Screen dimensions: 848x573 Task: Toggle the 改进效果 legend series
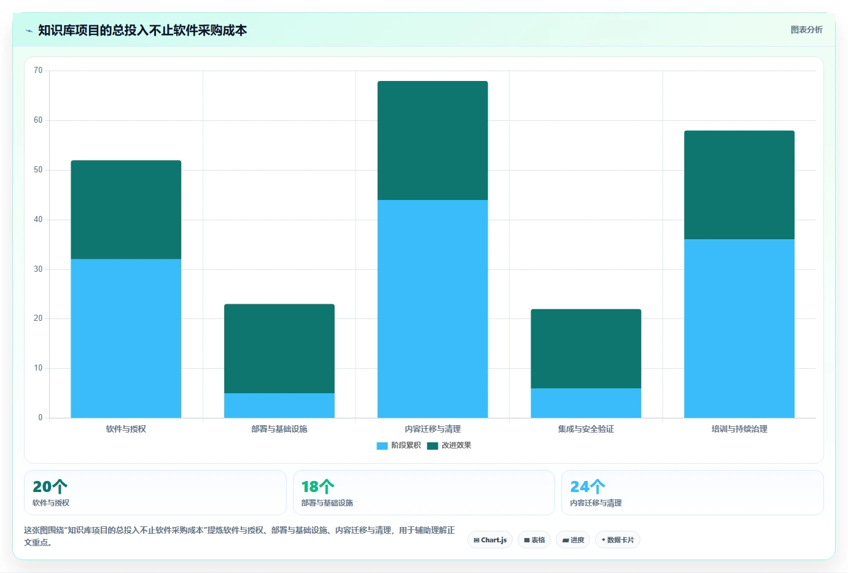449,445
